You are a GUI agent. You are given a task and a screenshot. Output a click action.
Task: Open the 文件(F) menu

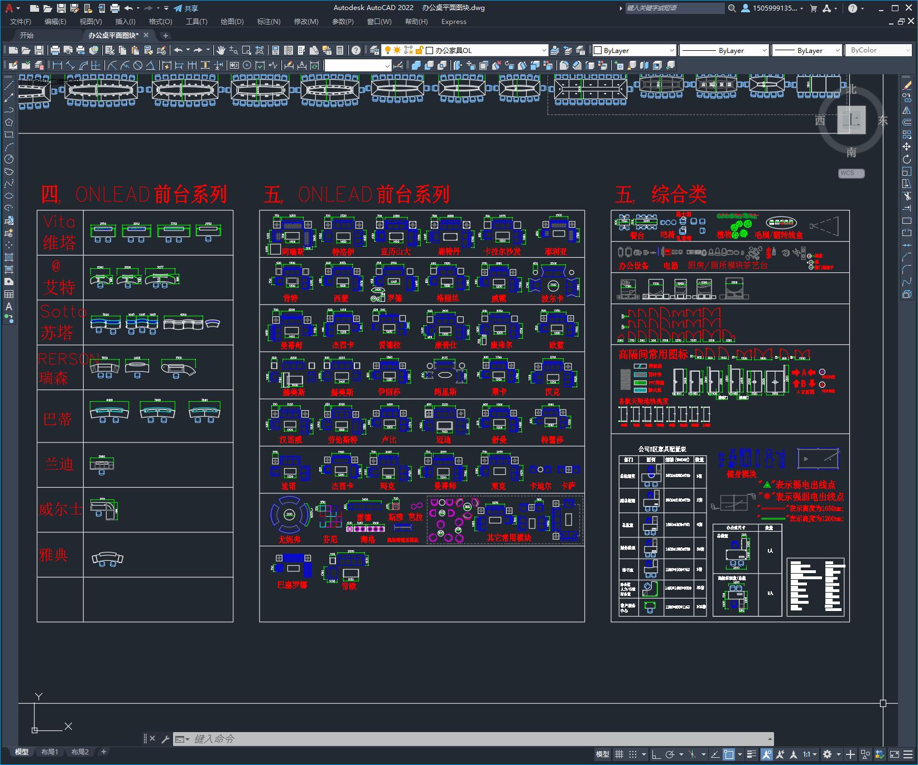(x=21, y=22)
